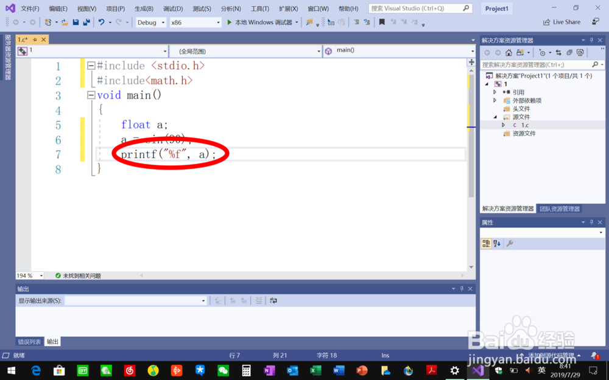This screenshot has height=380, width=609.
Task: Click the New Project toolbar icon
Action: coord(48,22)
